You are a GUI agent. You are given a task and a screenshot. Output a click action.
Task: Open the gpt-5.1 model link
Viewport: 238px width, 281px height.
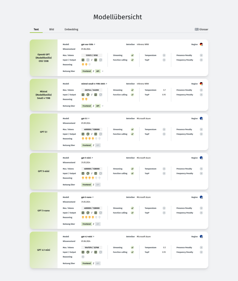click(x=85, y=119)
